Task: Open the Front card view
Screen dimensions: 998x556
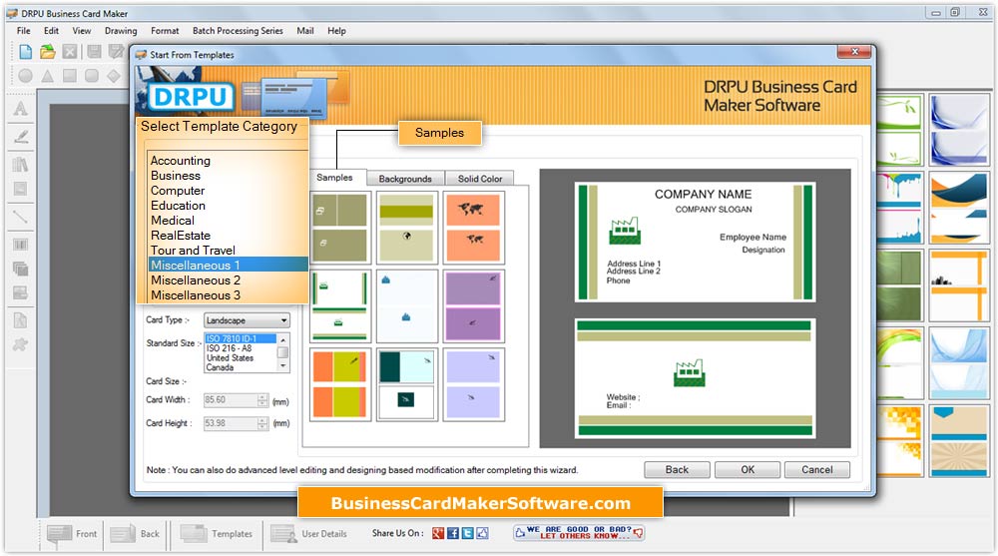Action: click(x=72, y=534)
